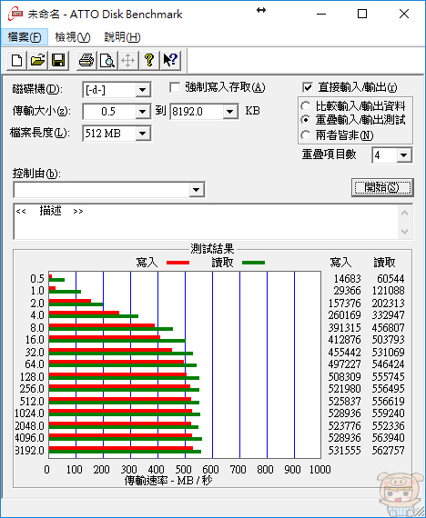426x518 pixels.
Task: Click the Save floppy disk icon
Action: 58,61
